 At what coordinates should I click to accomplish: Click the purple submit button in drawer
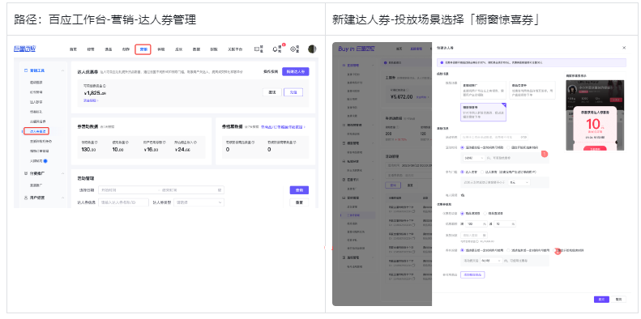601,300
